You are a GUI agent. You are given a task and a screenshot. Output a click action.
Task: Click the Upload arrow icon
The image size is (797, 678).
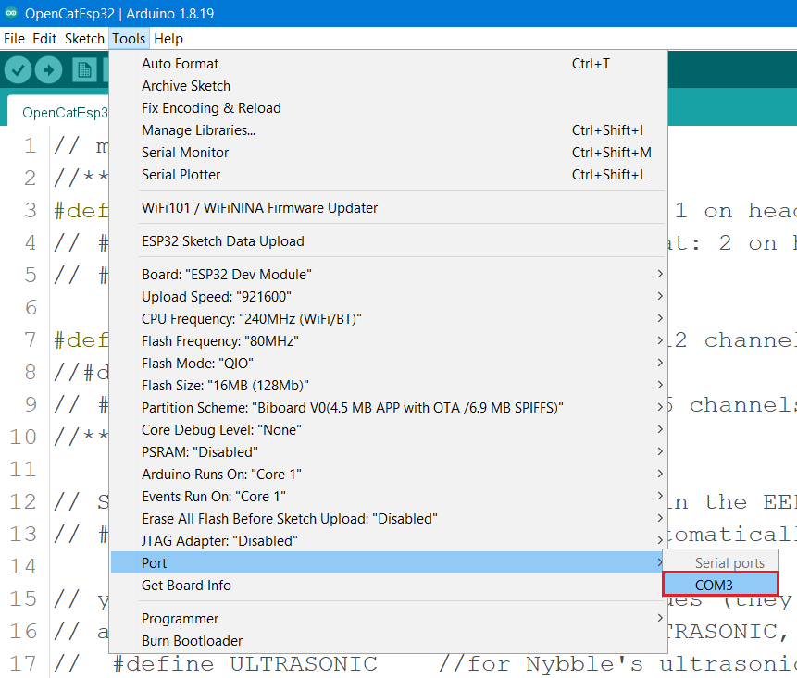[x=48, y=70]
